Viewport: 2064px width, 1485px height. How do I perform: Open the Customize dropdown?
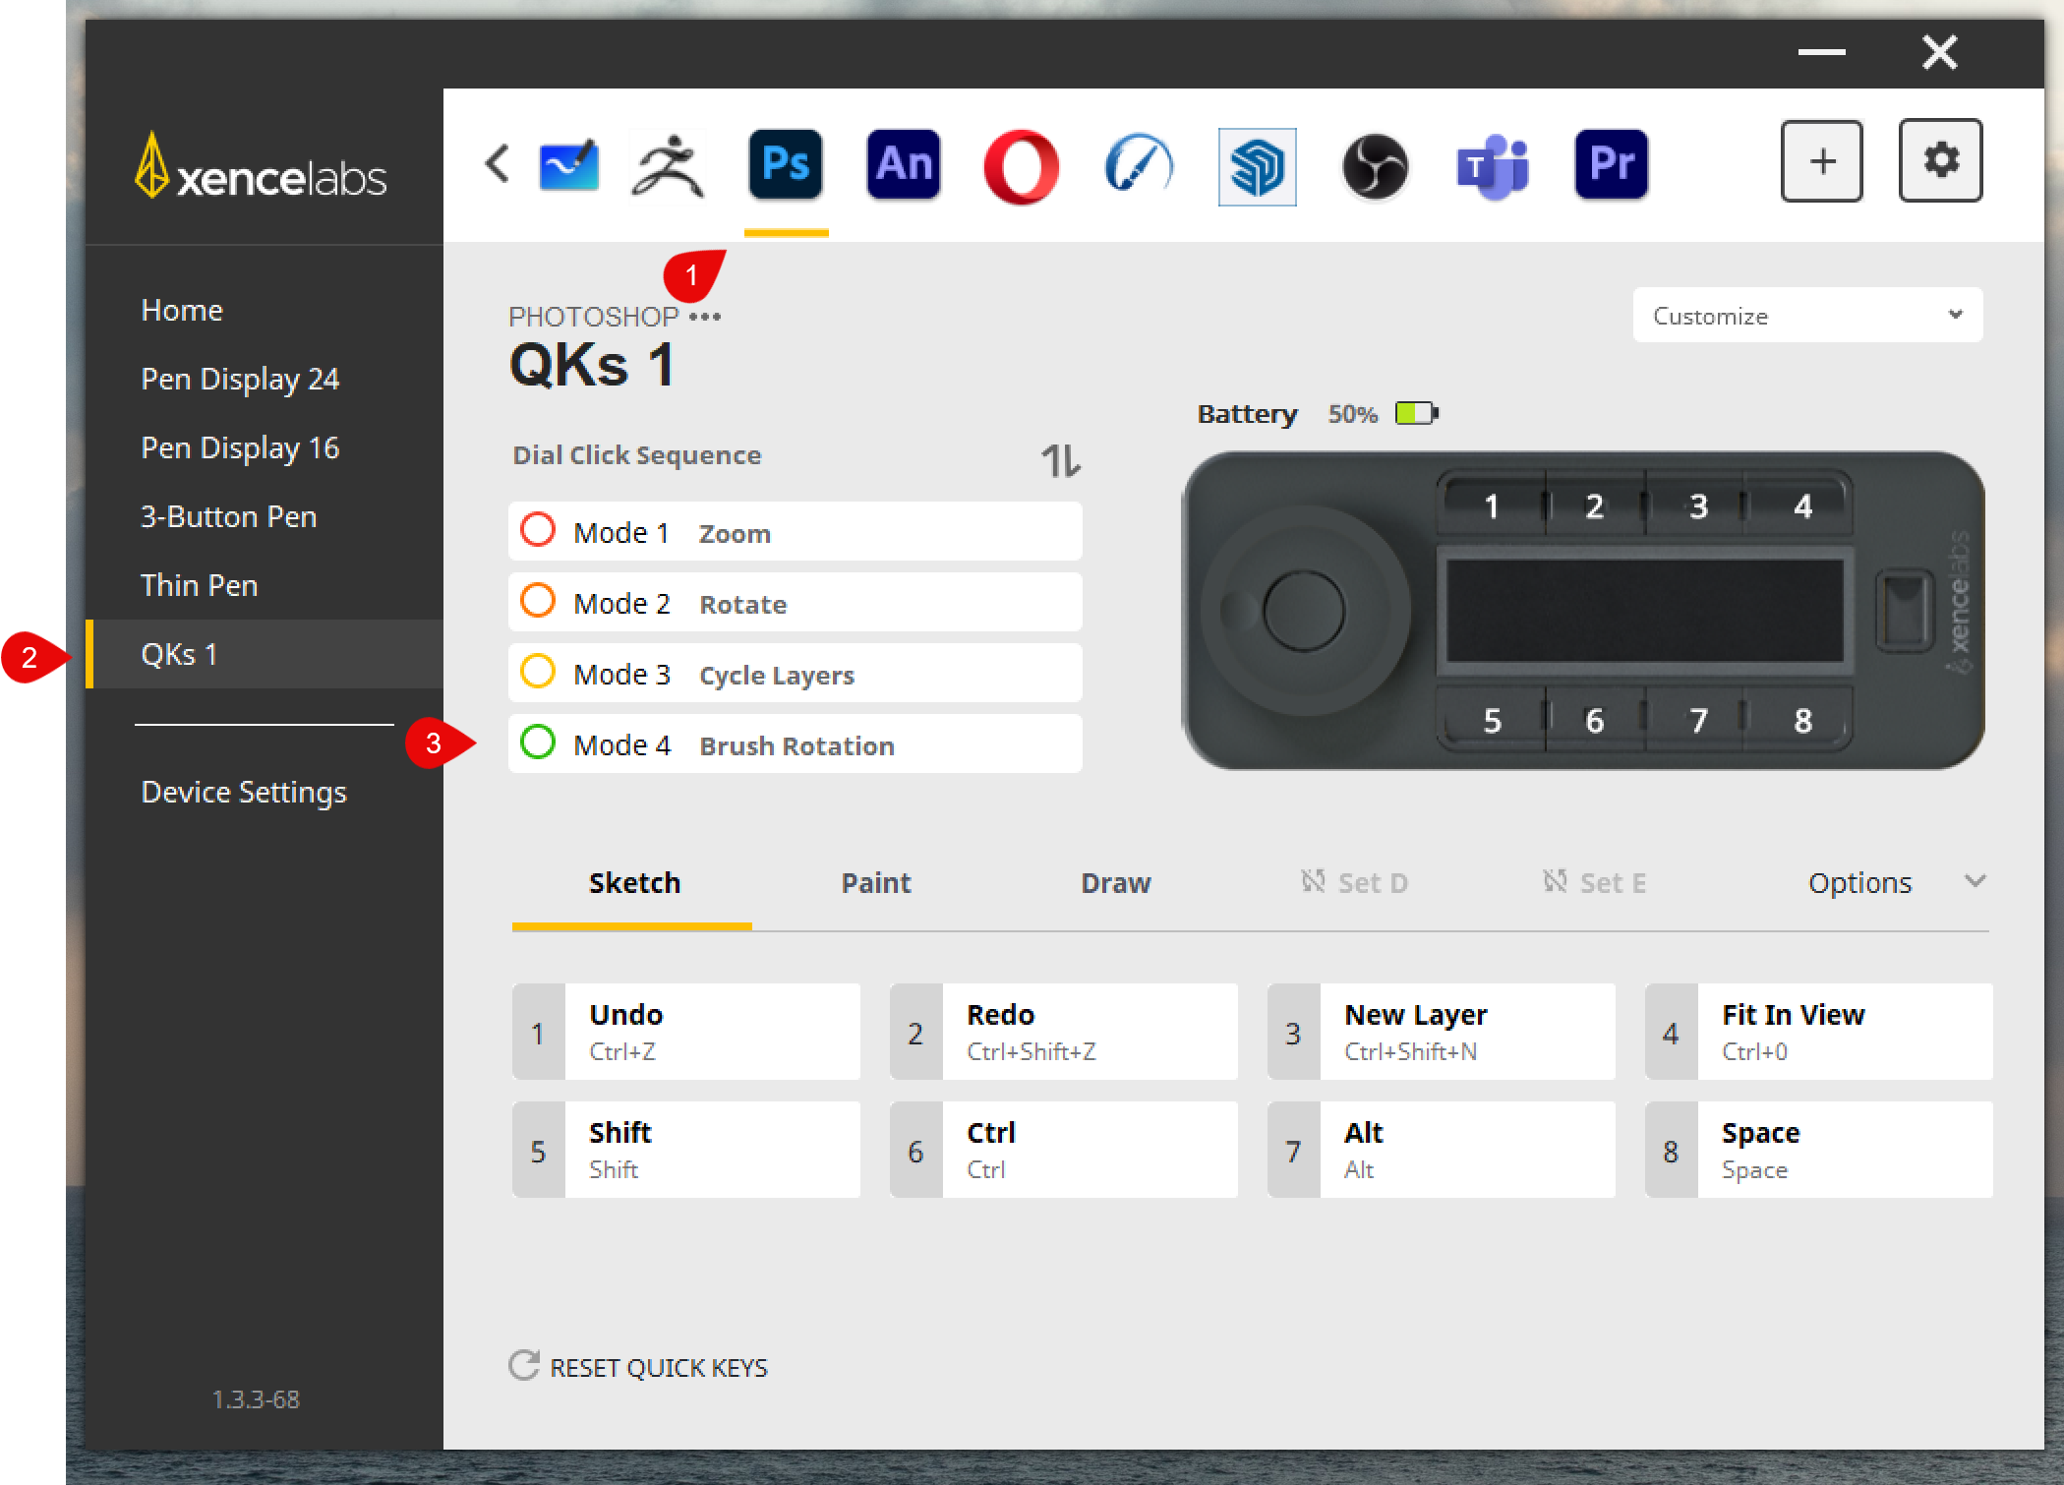click(1806, 316)
